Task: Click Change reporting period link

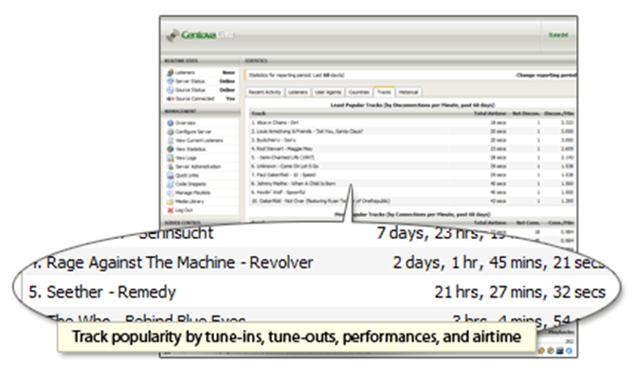Action: (x=546, y=75)
